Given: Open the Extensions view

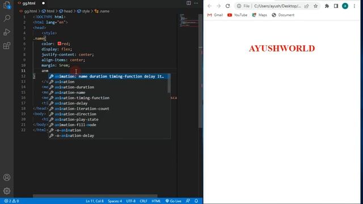Looking at the screenshot, I should coord(7,45).
